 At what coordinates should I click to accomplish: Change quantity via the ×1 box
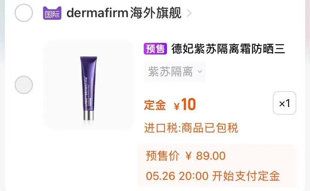click(285, 103)
